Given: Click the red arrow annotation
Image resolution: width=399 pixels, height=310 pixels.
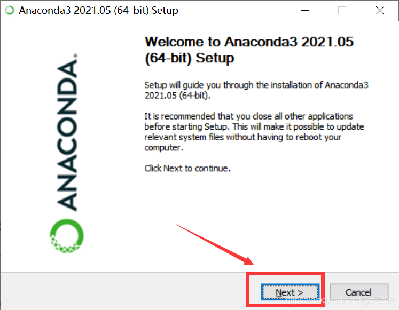Looking at the screenshot, I should click(x=215, y=244).
